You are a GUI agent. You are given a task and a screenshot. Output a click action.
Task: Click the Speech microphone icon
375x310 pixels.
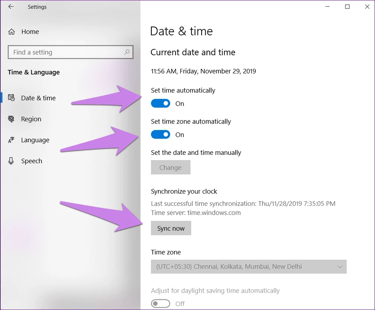[11, 161]
